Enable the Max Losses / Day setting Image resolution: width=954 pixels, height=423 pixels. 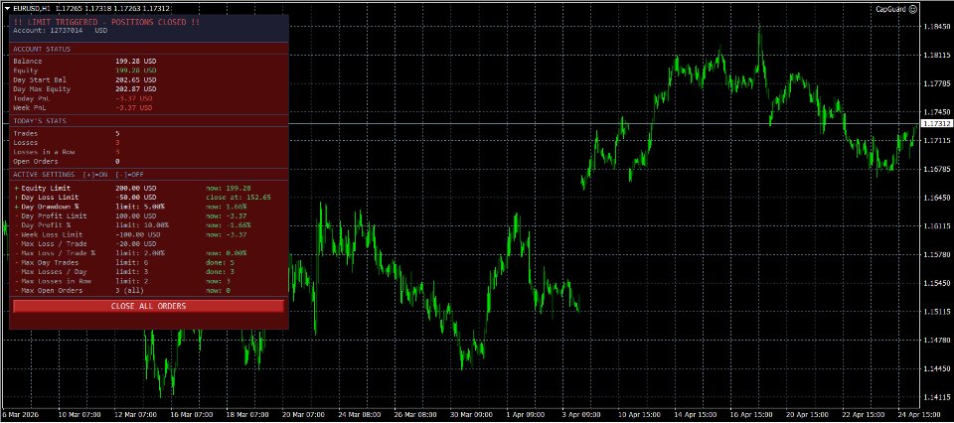(17, 272)
